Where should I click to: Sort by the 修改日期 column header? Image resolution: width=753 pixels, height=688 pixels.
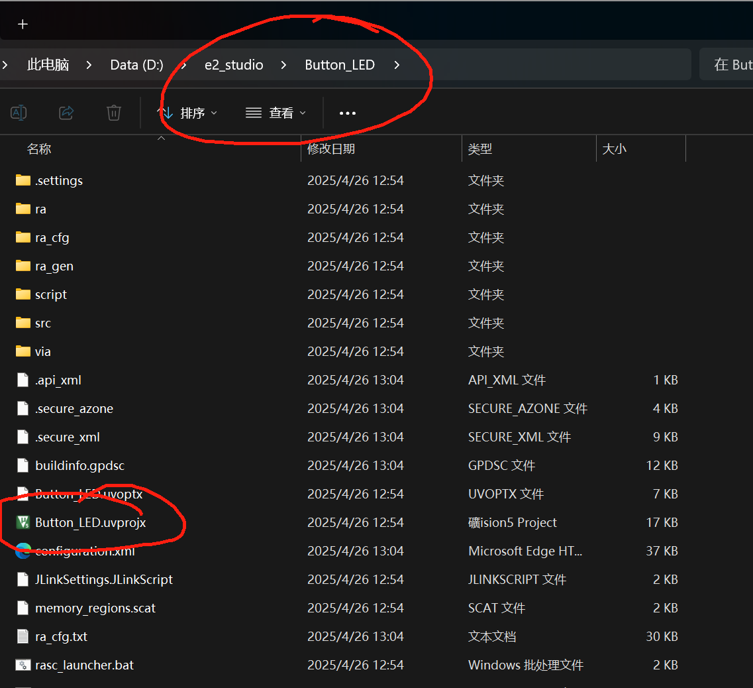pyautogui.click(x=331, y=149)
